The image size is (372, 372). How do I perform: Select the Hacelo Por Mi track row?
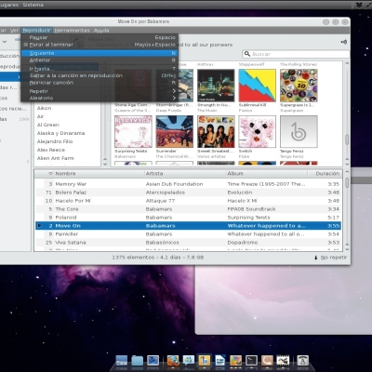pos(188,201)
